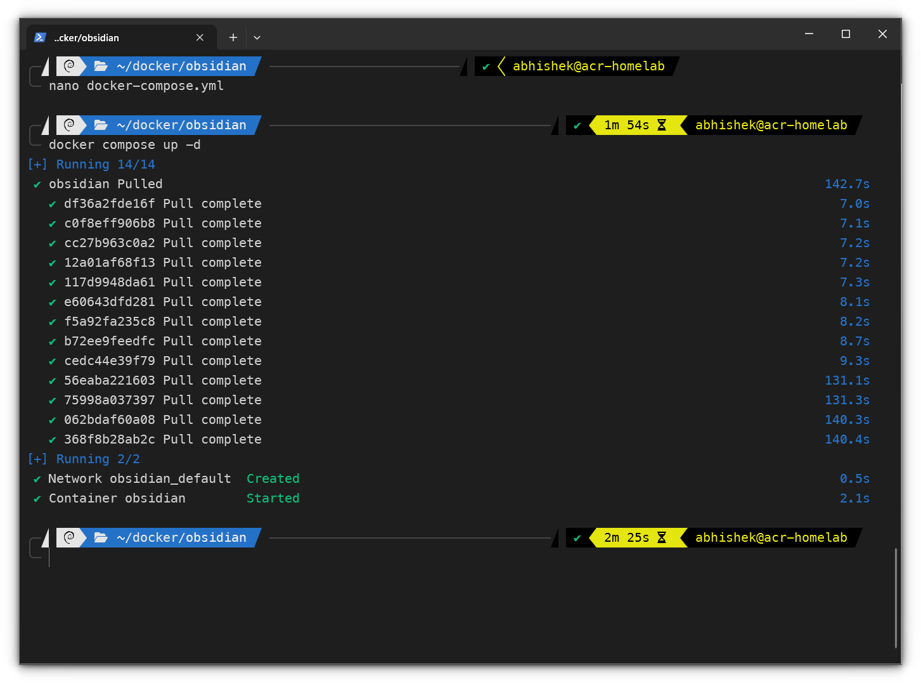Click the folder icon in the newest prompt
Screen dimensions: 921x685
(x=101, y=537)
